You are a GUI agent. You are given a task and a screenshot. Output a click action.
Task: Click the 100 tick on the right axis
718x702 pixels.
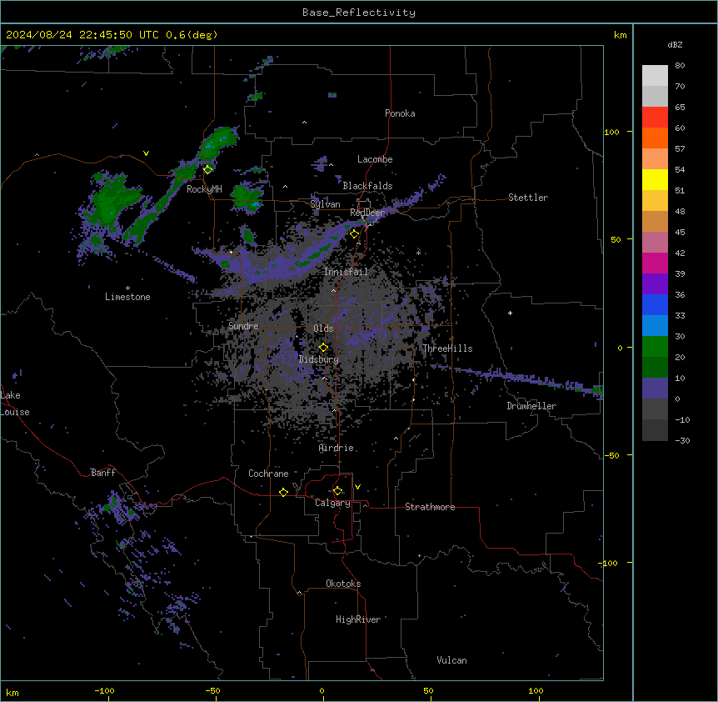[x=611, y=132]
